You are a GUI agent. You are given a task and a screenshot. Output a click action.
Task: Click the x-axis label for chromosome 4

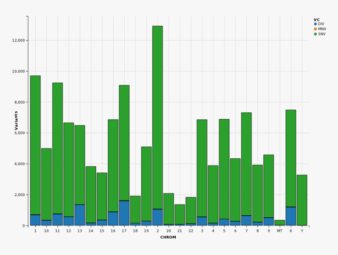213,231
